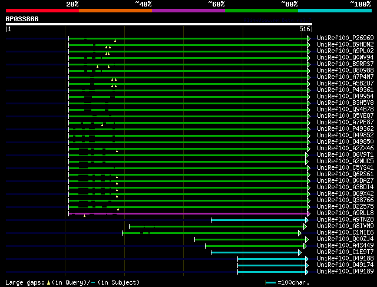Image resolution: width=377 pixels, height=287 pixels.
Task: Click the arrowhead ending the UniRef100_O49189 alignment
Action: click(x=306, y=272)
